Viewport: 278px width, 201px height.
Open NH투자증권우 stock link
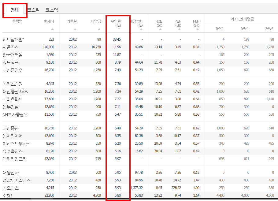tap(15, 114)
